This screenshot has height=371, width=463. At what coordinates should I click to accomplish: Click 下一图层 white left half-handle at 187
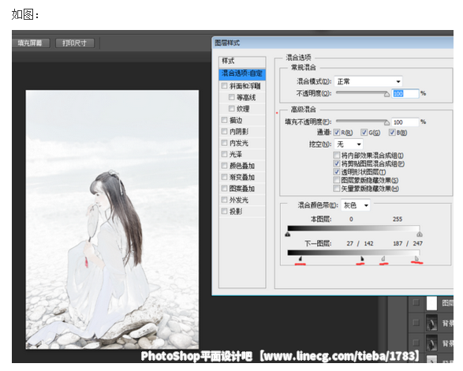(x=383, y=259)
